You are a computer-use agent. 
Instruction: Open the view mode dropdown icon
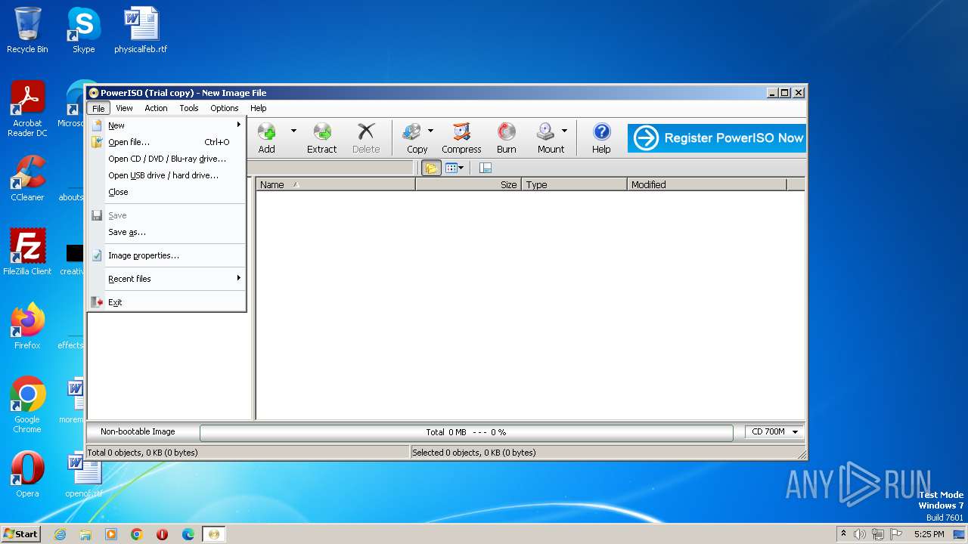coord(455,168)
